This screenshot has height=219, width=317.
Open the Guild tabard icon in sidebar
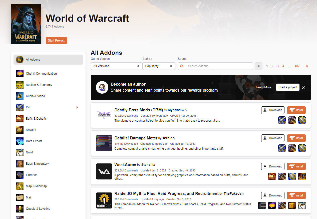click(20, 152)
